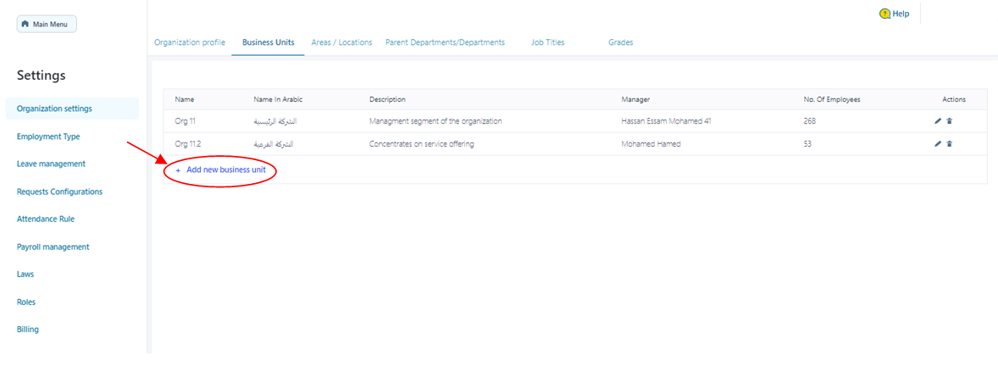
Task: Open Payroll management settings
Action: click(53, 247)
